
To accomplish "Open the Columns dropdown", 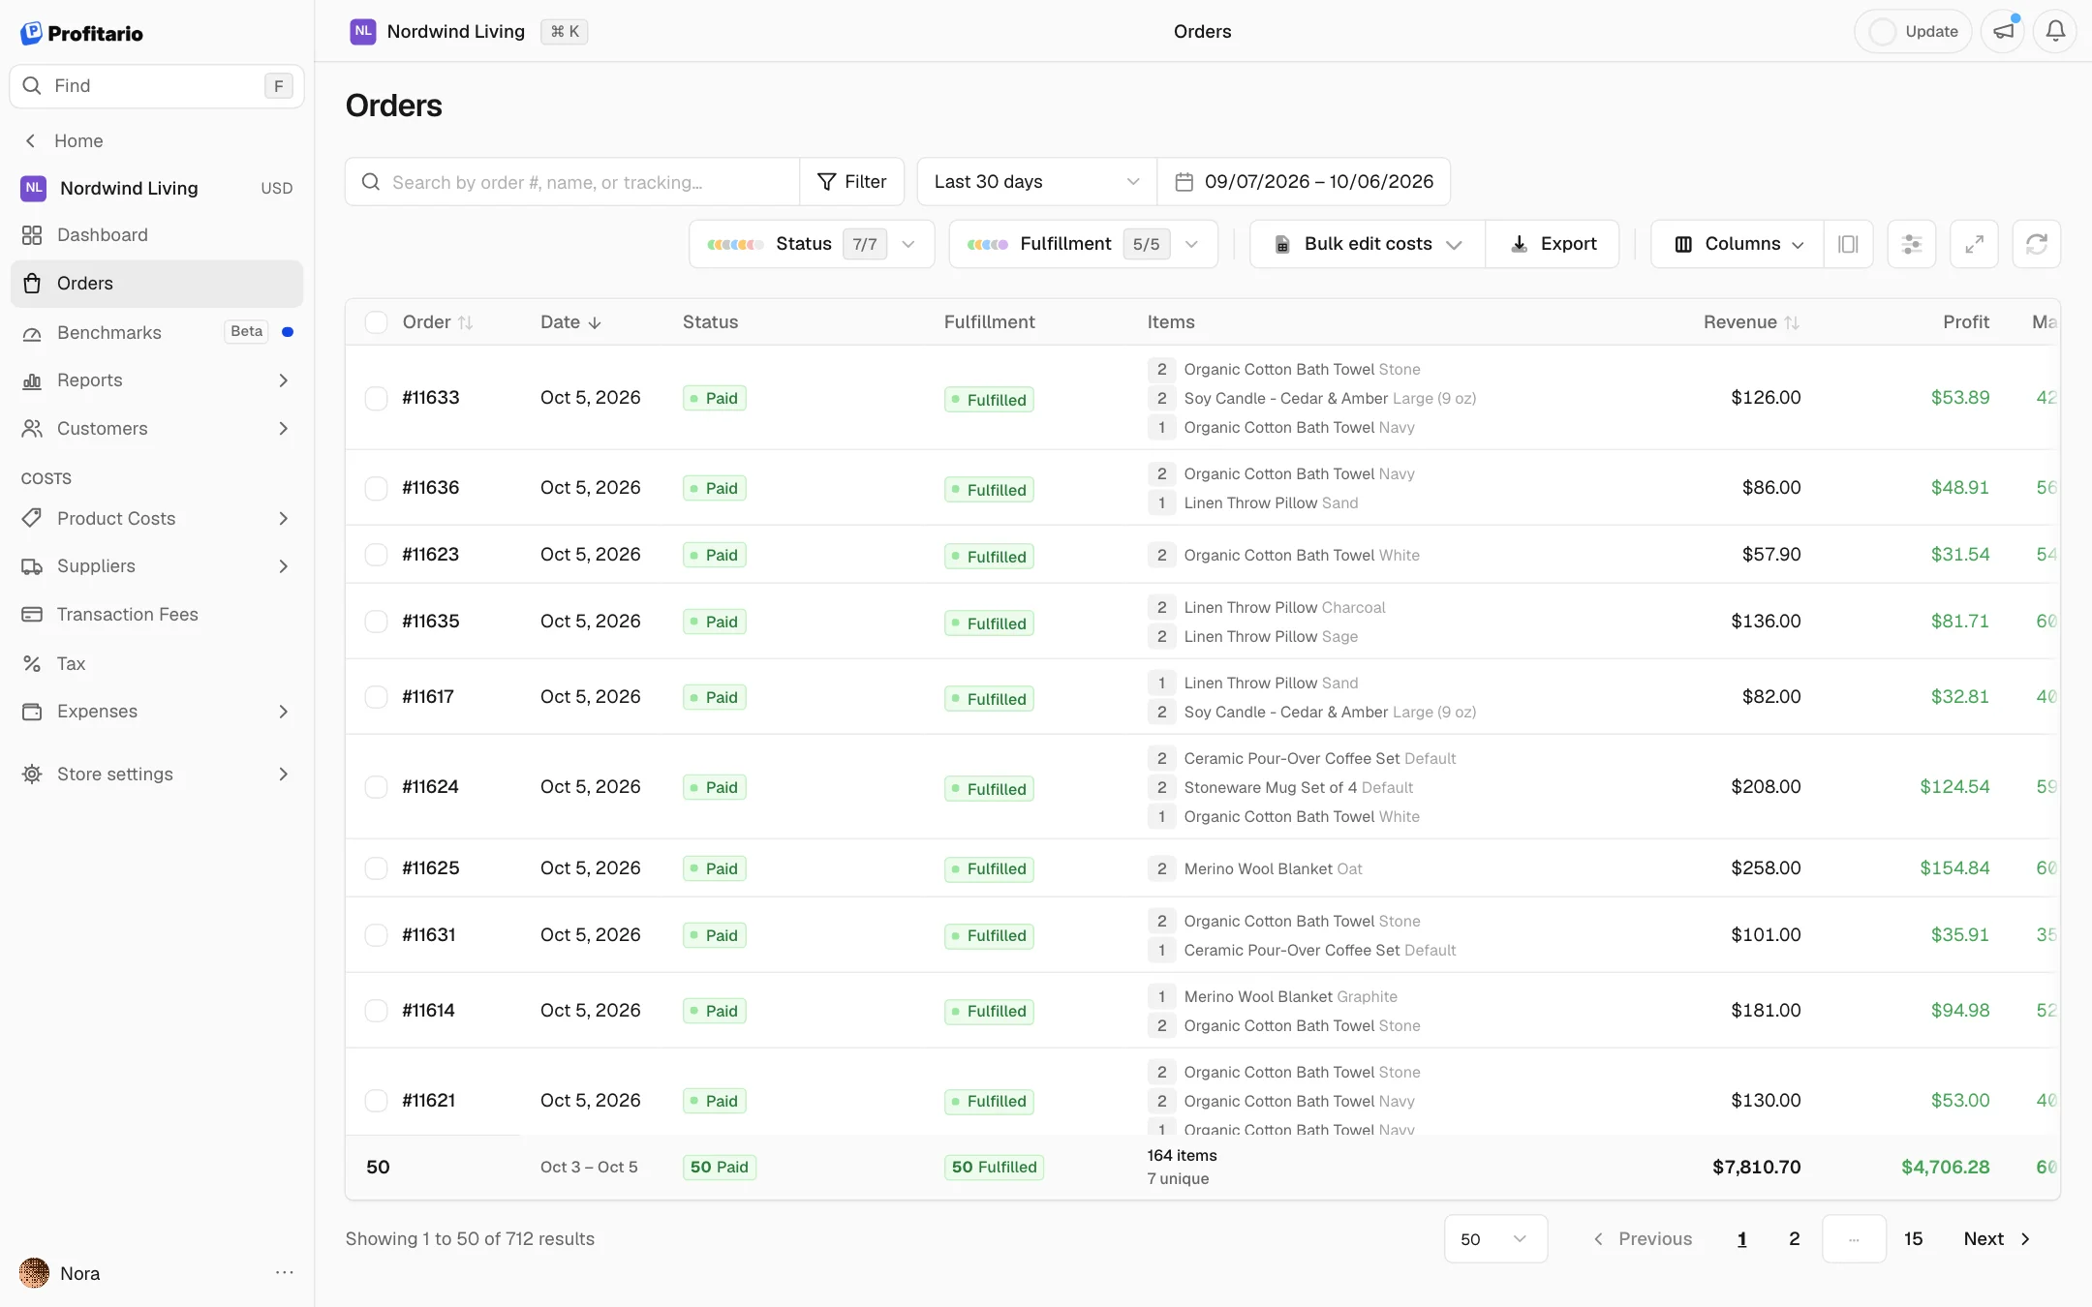I will tap(1738, 244).
